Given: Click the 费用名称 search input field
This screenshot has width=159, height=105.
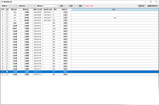Looking at the screenshot, I should 50,6.
